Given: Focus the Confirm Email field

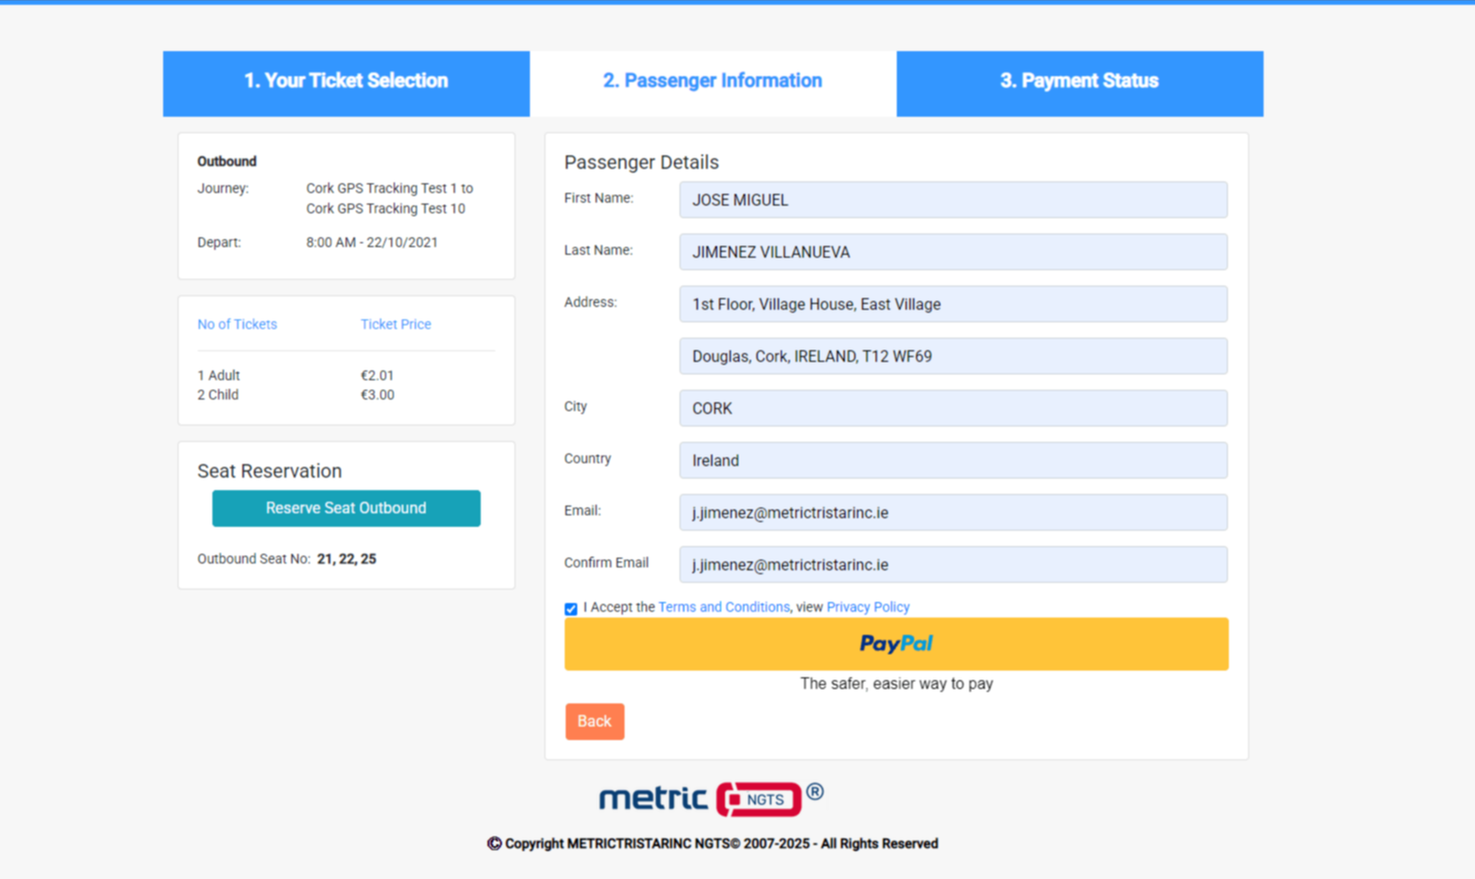Looking at the screenshot, I should 953,564.
